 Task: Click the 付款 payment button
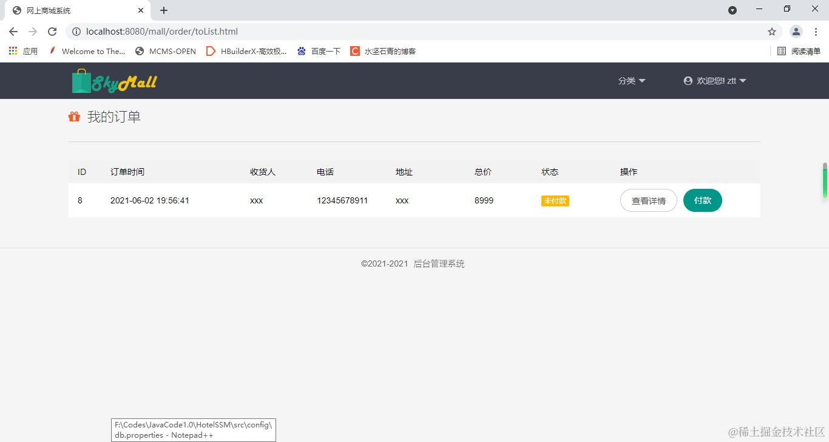point(702,200)
